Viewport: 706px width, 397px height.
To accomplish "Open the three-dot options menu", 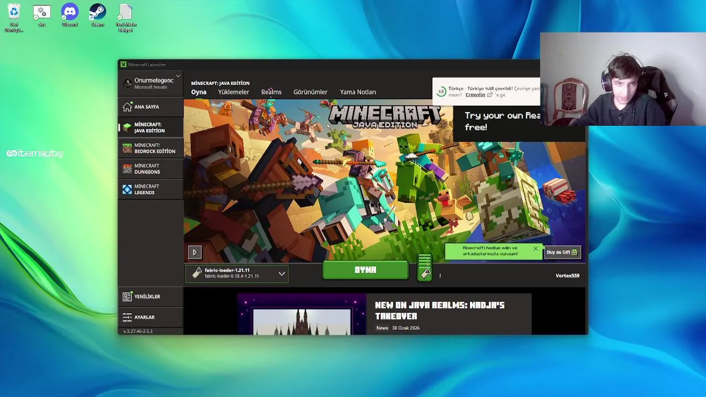I will tap(440, 275).
